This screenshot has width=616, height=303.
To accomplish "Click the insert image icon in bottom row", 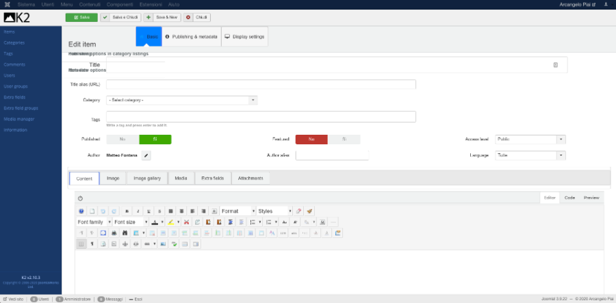I will [x=164, y=243].
